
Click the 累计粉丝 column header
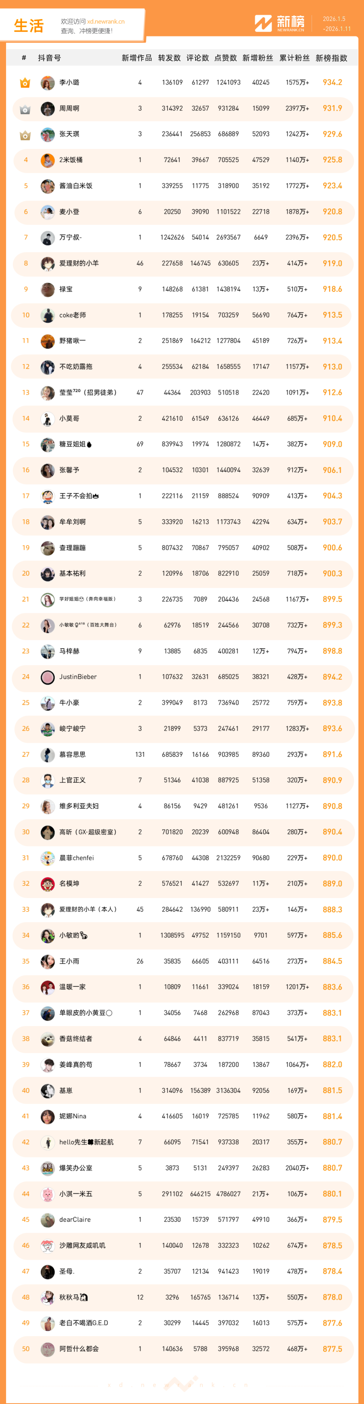(x=294, y=58)
